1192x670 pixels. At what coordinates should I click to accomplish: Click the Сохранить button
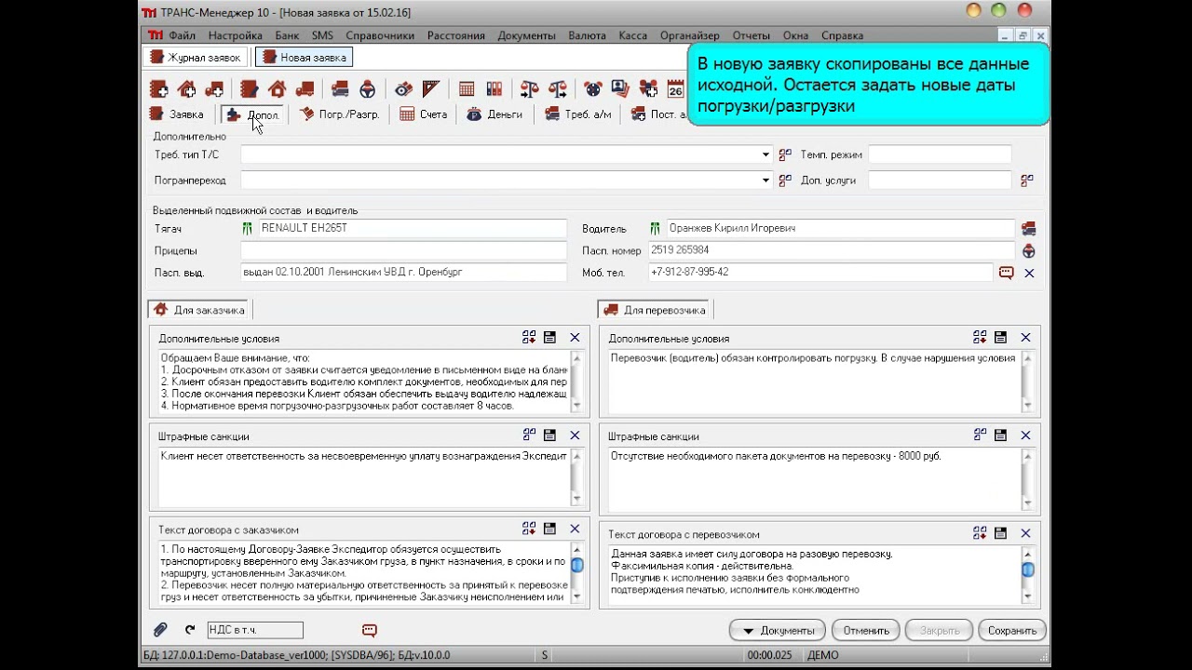click(x=1012, y=630)
